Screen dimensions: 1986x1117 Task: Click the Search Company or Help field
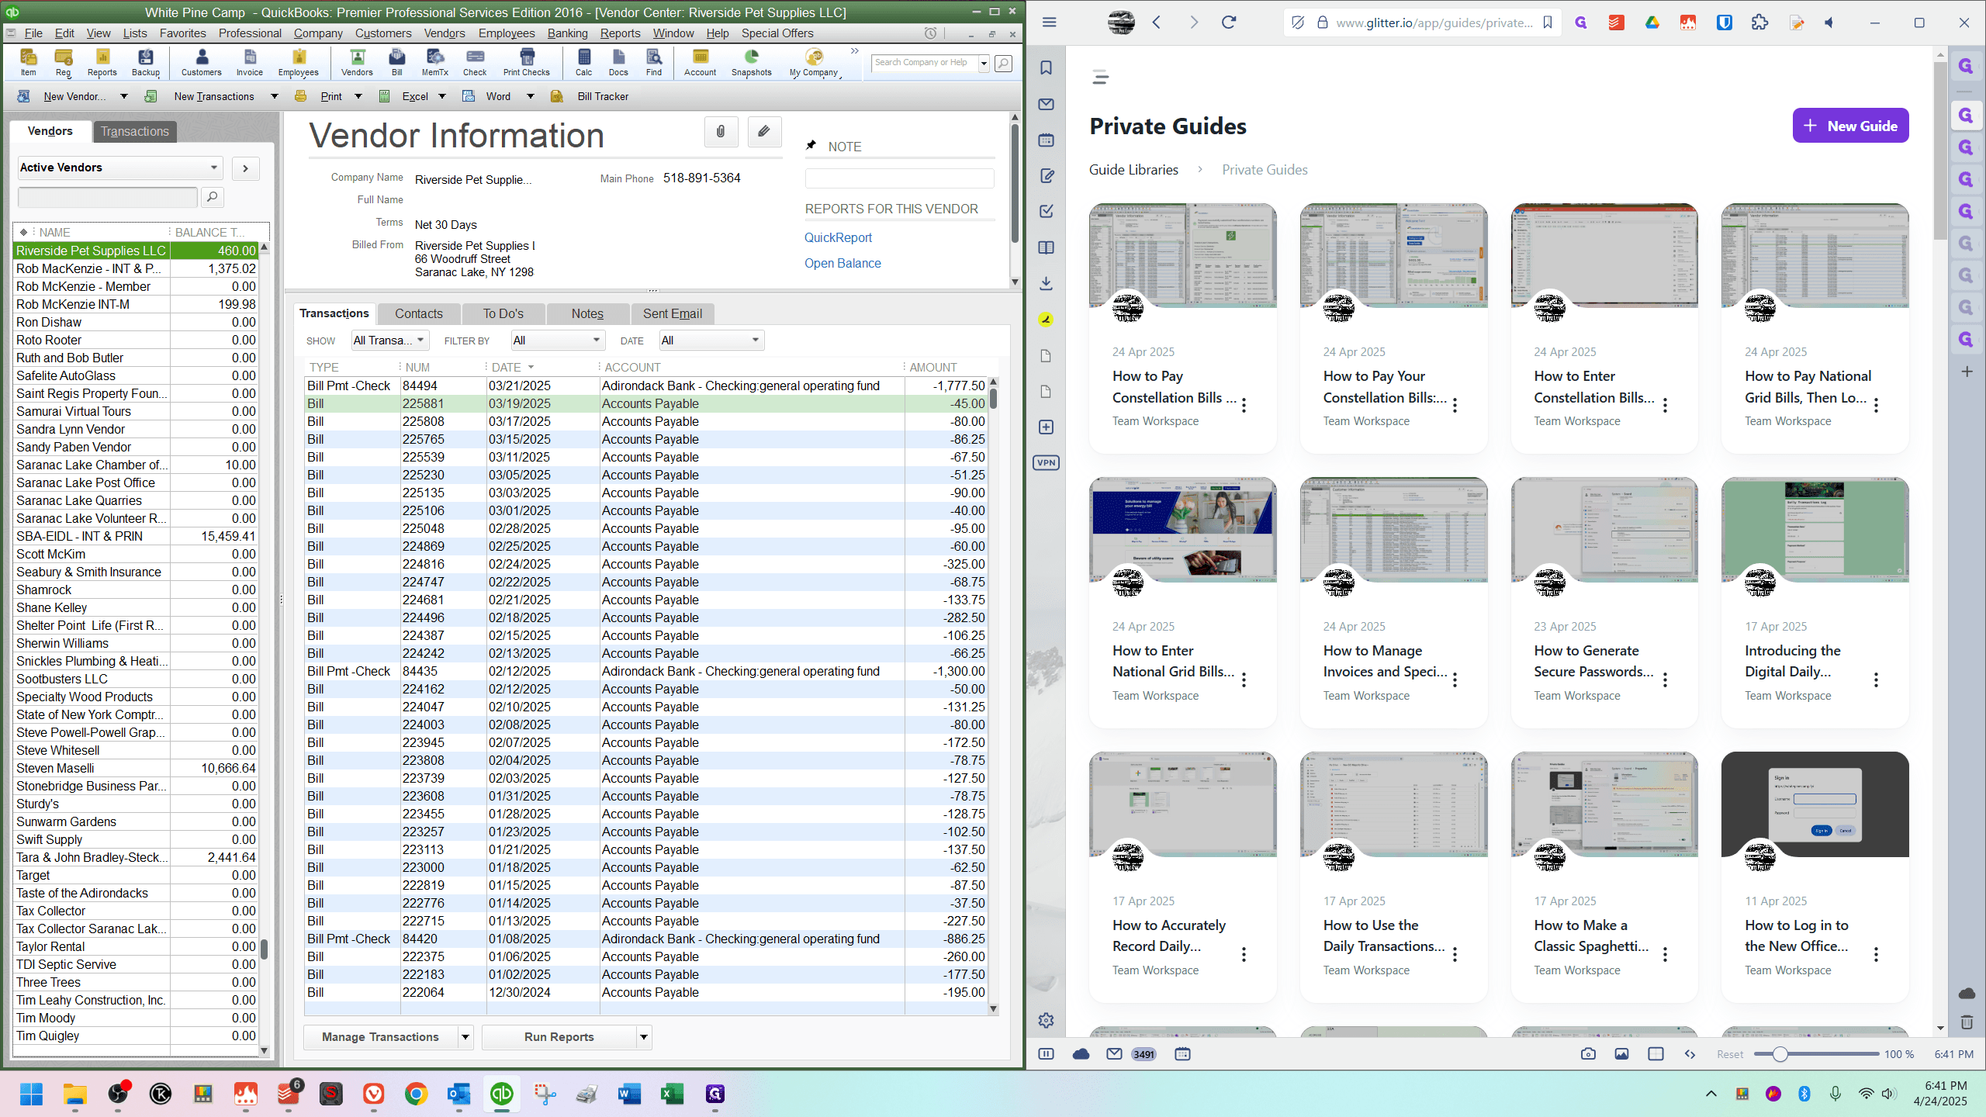(x=925, y=64)
